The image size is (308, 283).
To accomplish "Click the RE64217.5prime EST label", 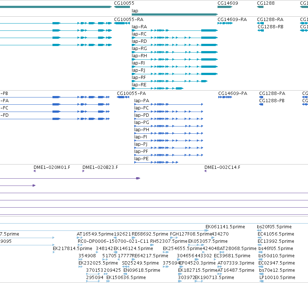I will coord(150,256).
